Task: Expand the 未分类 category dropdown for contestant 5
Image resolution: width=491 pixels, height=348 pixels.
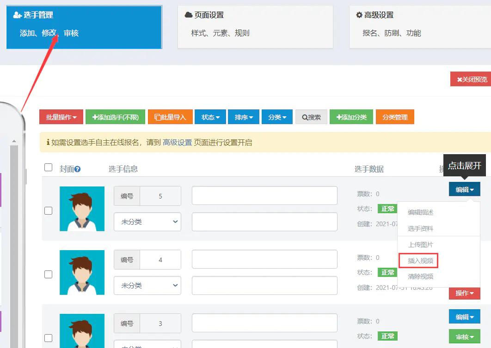Action: 147,222
